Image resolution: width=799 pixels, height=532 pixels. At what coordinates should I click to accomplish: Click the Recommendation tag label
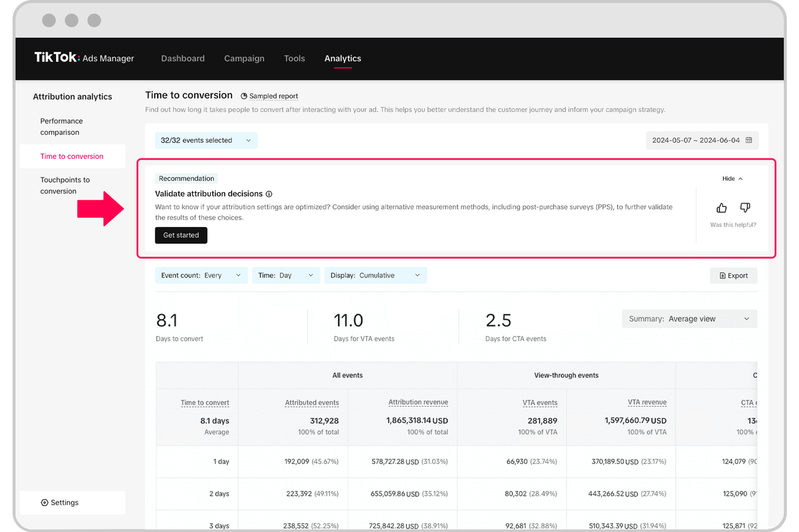tap(186, 178)
